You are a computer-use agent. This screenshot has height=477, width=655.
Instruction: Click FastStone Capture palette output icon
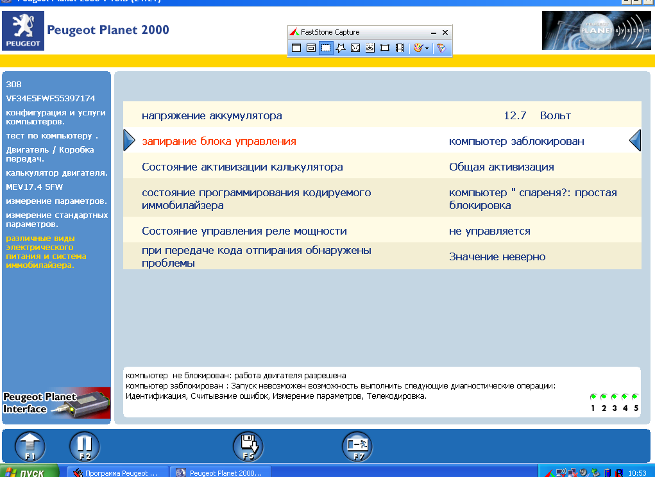pos(418,48)
